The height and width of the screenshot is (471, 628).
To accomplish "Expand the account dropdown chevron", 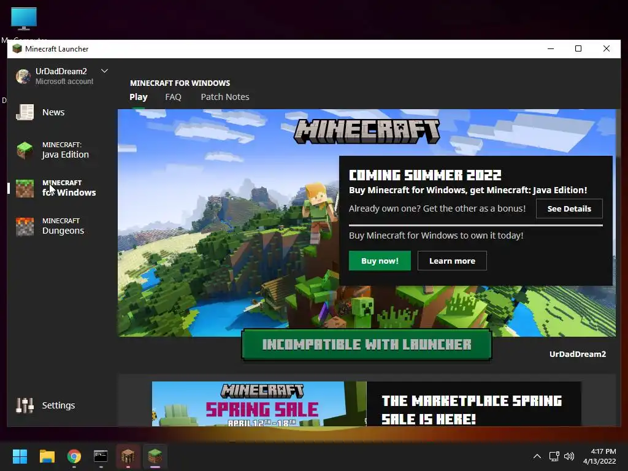I will (x=104, y=71).
